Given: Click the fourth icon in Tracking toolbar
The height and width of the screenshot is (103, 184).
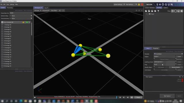Looking at the screenshot, I should coord(155,11).
